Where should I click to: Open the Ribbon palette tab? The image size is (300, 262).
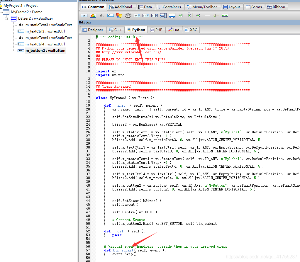point(277,7)
